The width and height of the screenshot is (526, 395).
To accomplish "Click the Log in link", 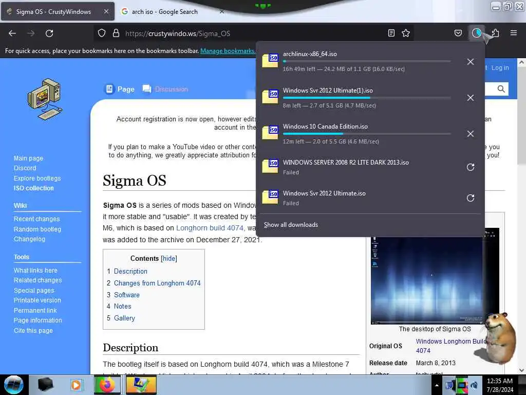I will 500,67.
